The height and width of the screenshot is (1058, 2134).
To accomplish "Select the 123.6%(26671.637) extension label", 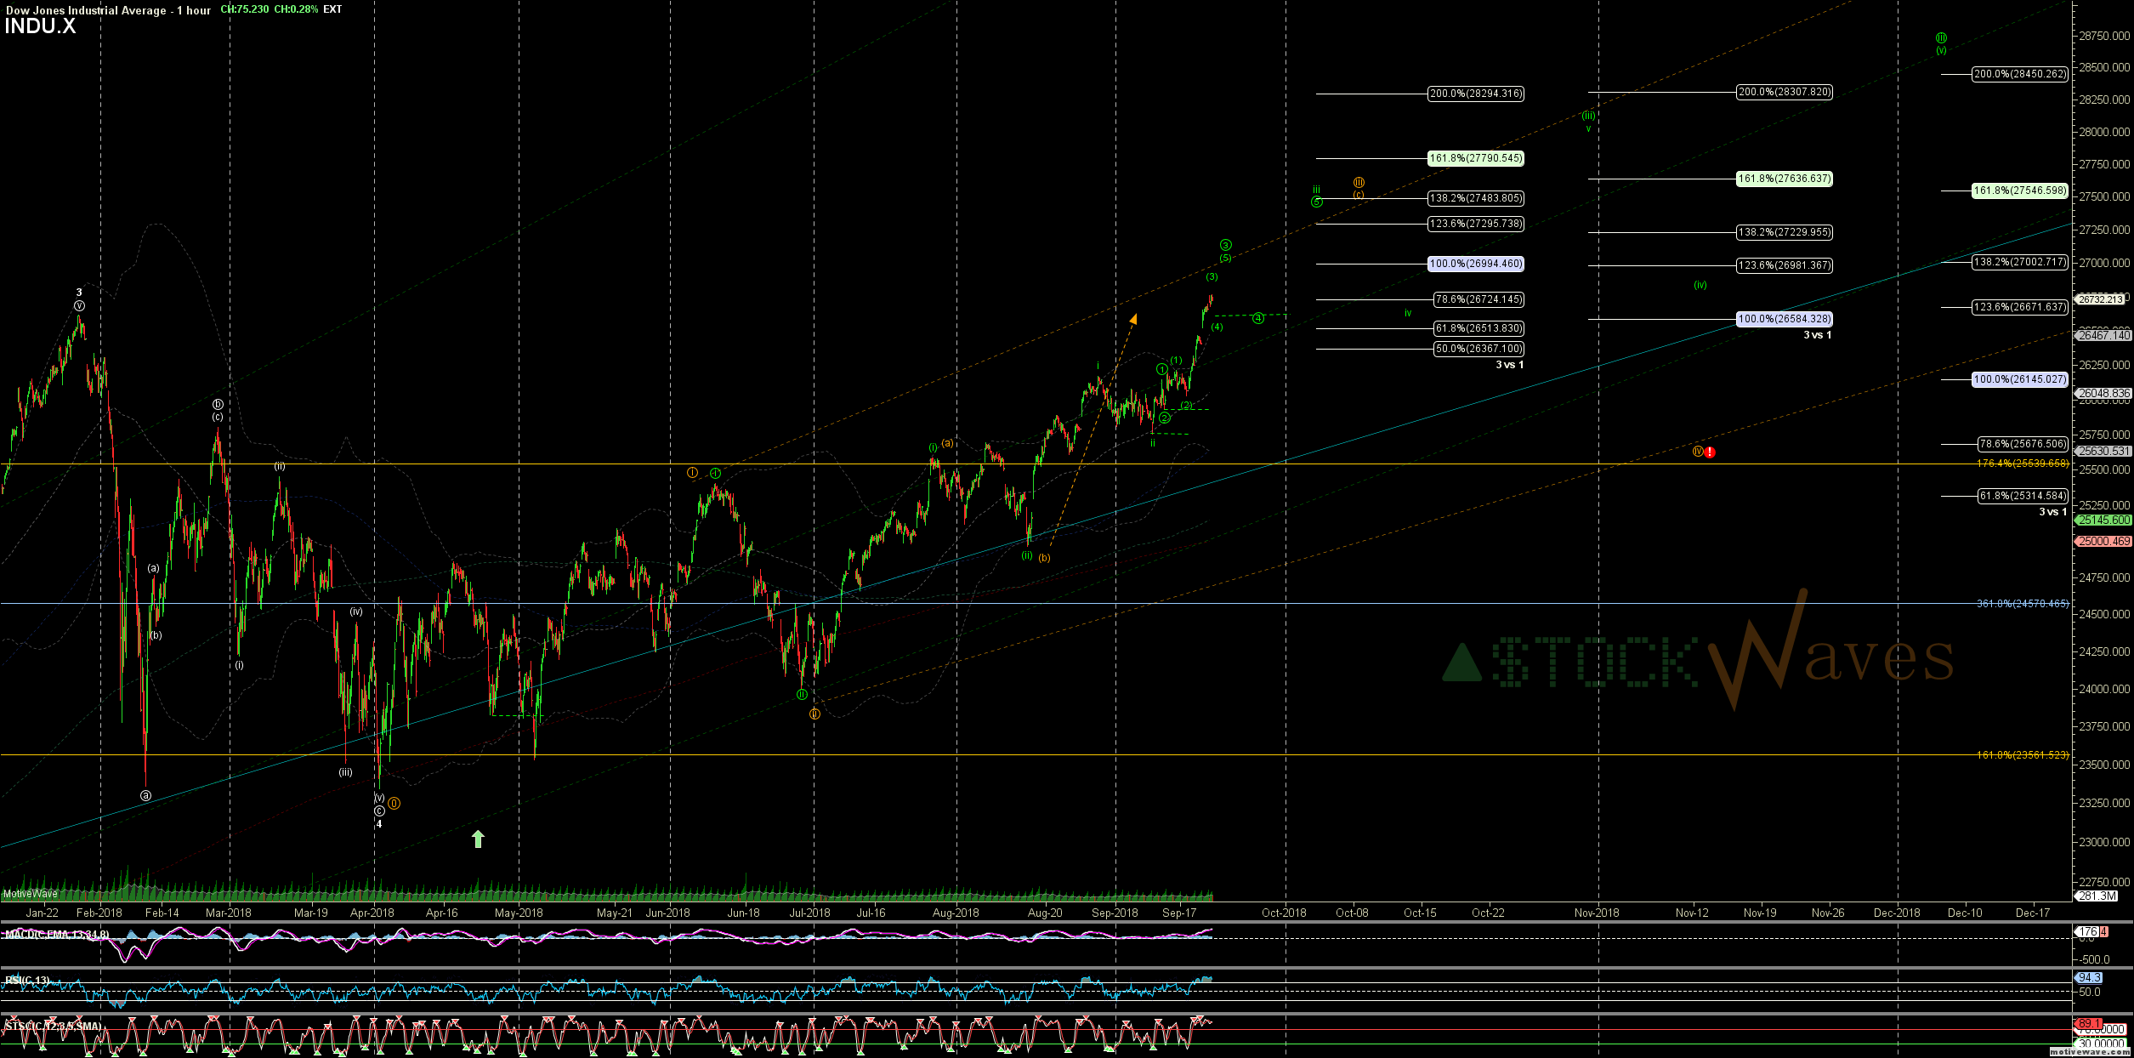I will click(2019, 307).
